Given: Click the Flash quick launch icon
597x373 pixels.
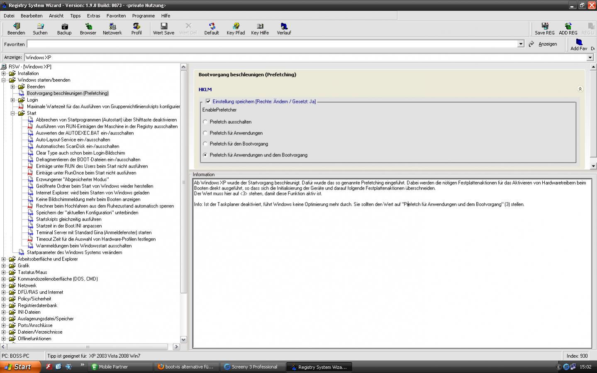Looking at the screenshot, I should point(49,366).
